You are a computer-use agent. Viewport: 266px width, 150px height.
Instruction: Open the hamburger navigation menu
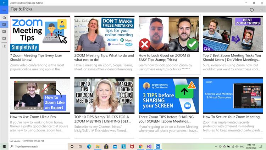(4, 10)
